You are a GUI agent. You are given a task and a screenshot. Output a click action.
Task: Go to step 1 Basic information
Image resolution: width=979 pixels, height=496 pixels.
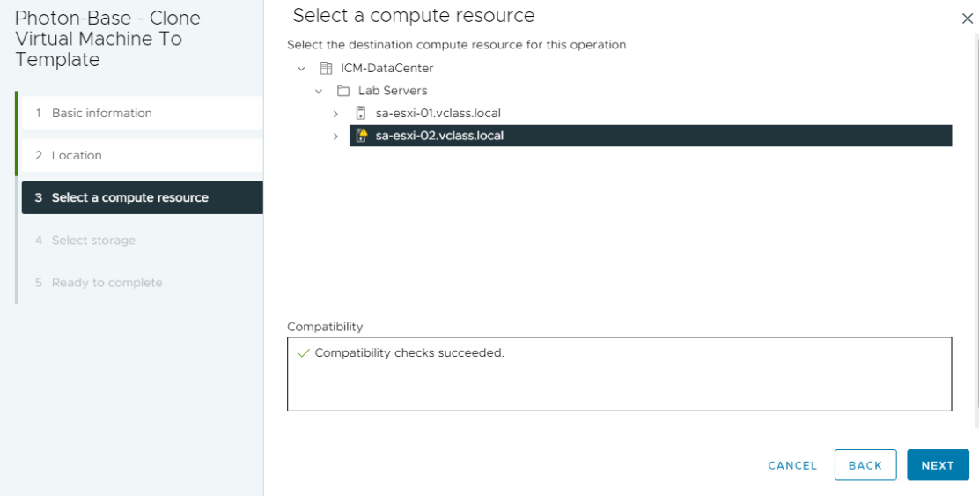[x=143, y=113]
